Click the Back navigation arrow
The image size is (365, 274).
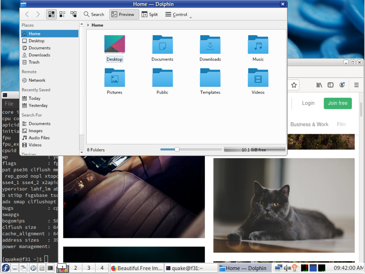pos(27,14)
